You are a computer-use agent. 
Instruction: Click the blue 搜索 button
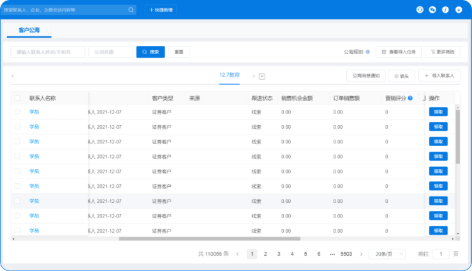[x=151, y=52]
